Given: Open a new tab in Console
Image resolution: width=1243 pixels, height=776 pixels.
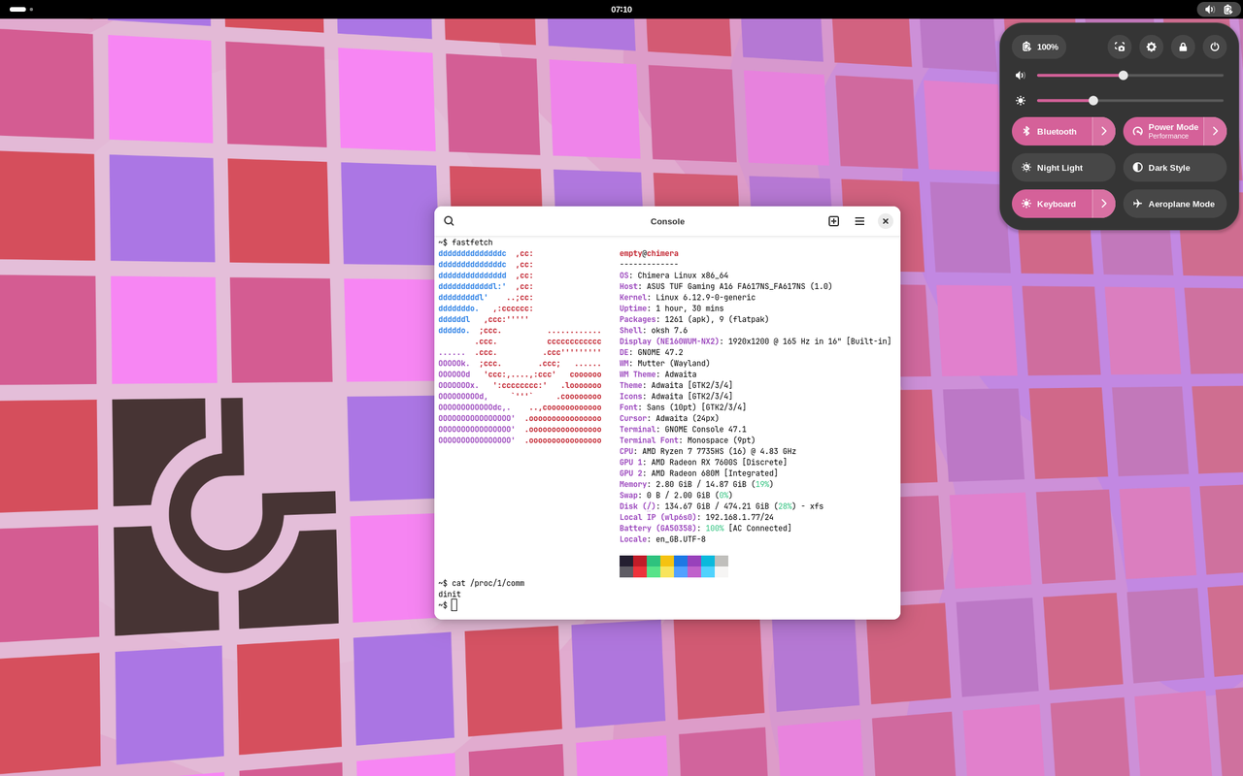Looking at the screenshot, I should click(x=833, y=221).
